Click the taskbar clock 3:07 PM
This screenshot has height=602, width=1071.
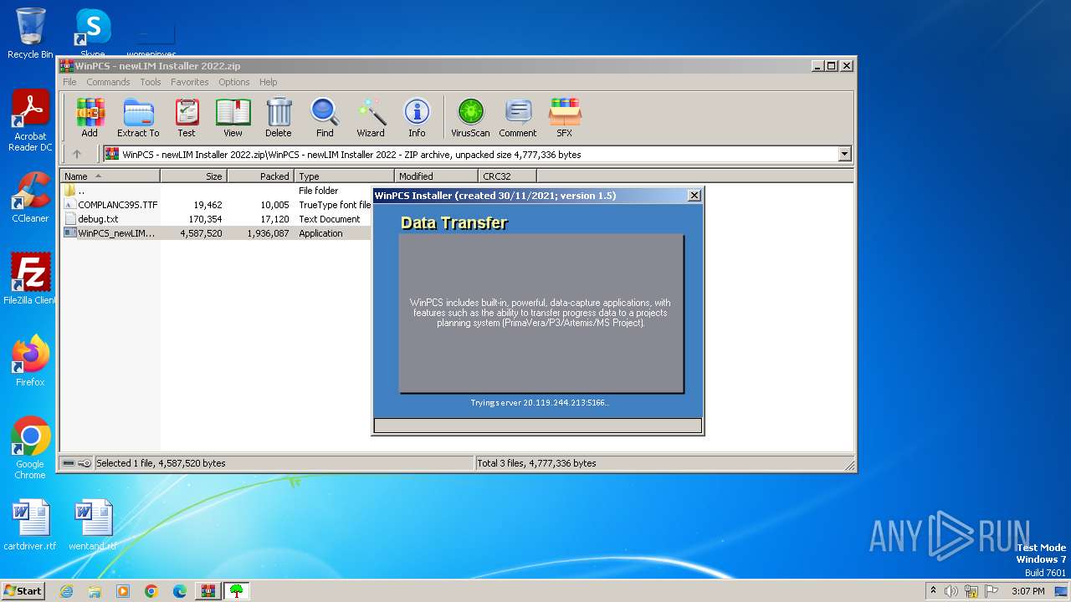1028,591
